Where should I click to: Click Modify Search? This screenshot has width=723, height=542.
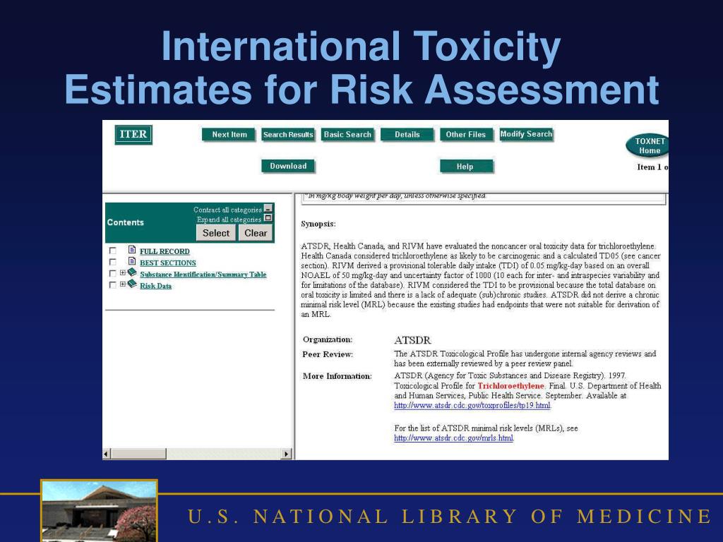[x=526, y=134]
